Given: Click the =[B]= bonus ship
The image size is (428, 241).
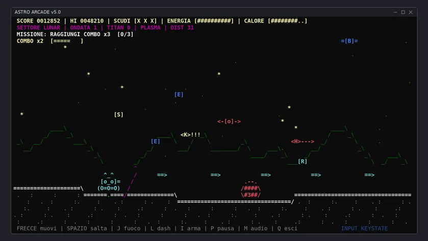Looking at the screenshot, I should 349,41.
